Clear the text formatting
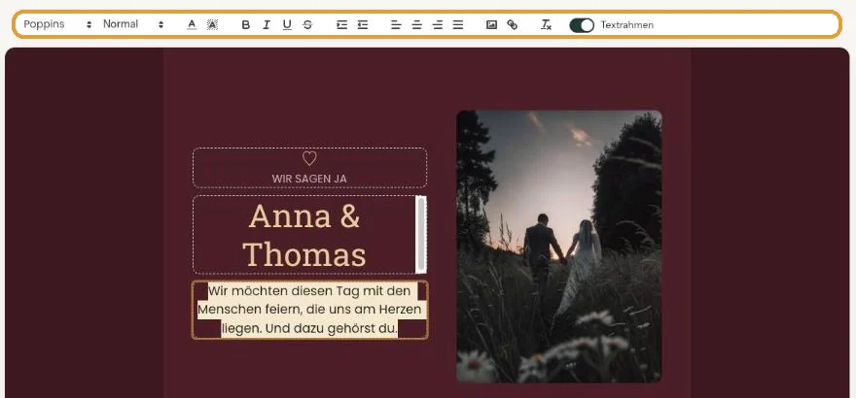Viewport: 856px width, 398px height. (x=546, y=24)
